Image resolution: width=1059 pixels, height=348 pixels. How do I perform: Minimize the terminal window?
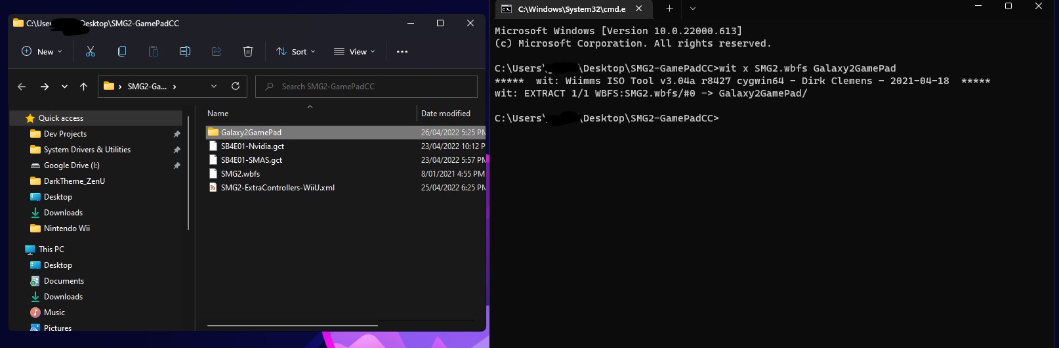tap(978, 6)
